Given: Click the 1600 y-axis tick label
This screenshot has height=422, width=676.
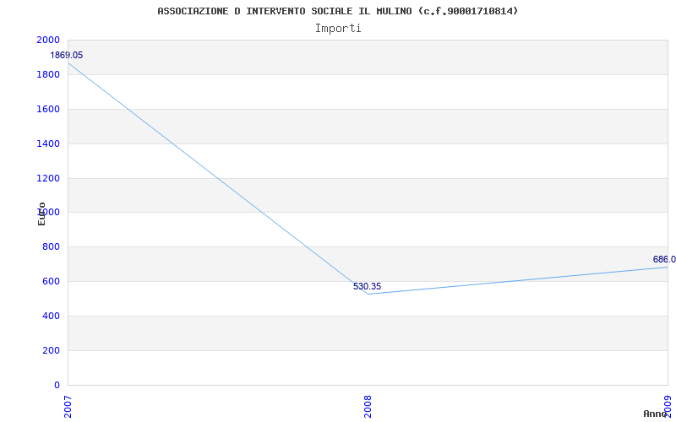Looking at the screenshot, I should coord(48,109).
